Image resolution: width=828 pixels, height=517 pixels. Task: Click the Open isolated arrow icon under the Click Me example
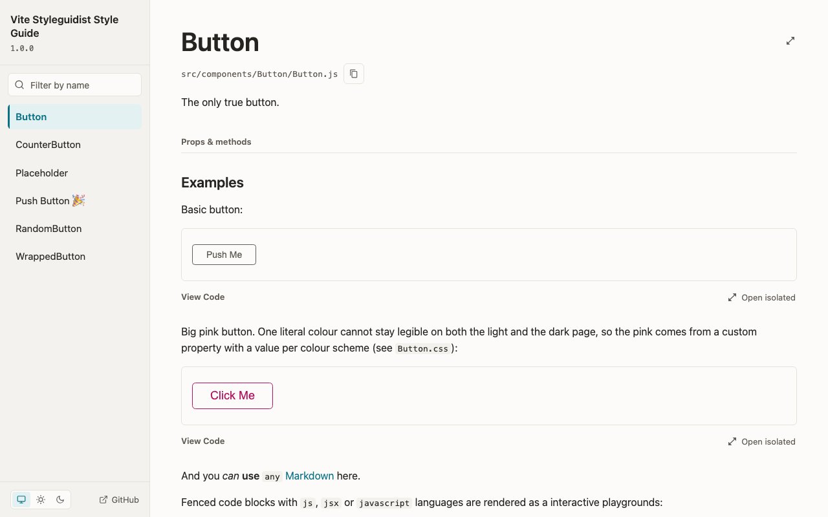point(732,441)
